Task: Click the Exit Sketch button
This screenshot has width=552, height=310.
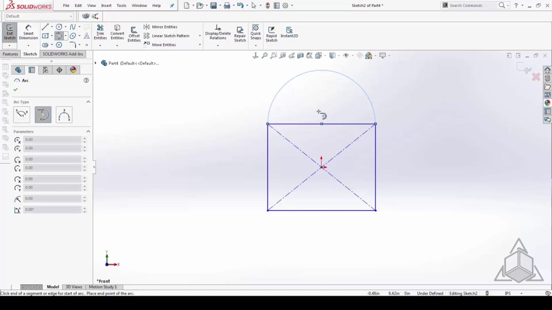Action: (x=9, y=33)
